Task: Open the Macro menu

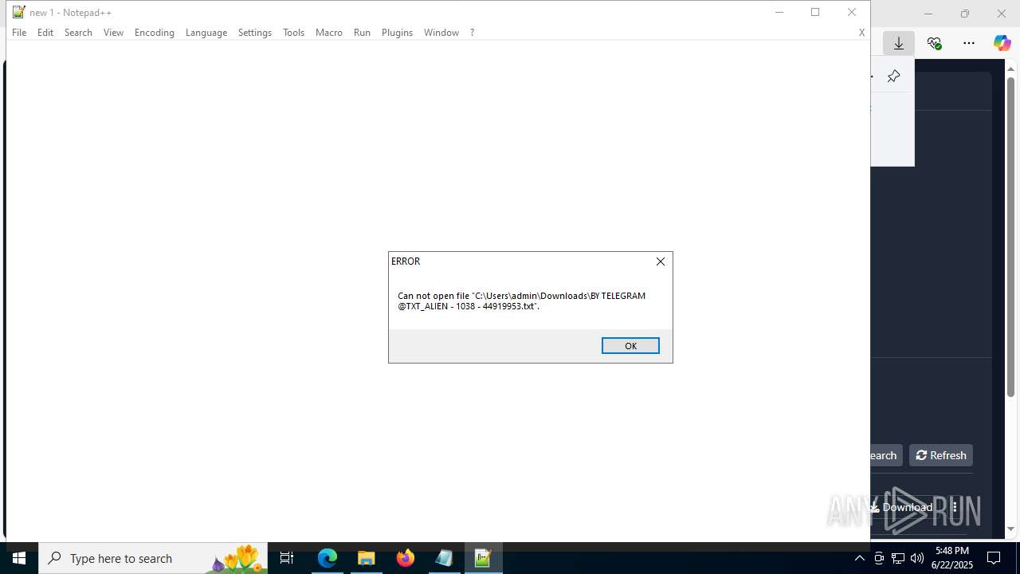Action: 328,33
